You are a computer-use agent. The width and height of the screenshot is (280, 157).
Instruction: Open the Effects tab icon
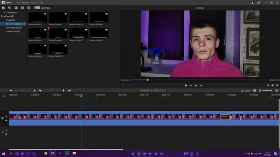10,8
